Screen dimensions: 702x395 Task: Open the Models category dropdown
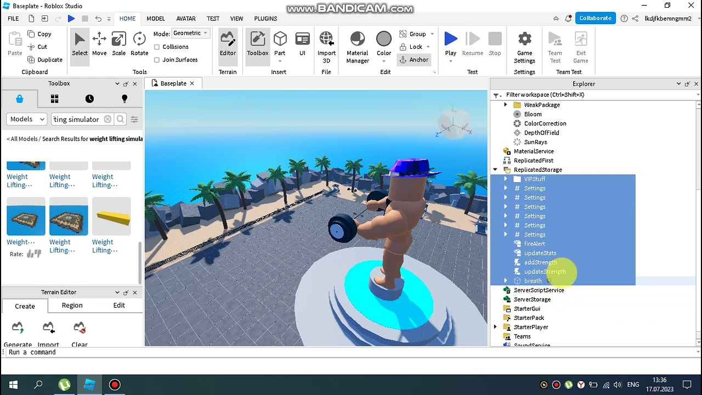(x=27, y=119)
